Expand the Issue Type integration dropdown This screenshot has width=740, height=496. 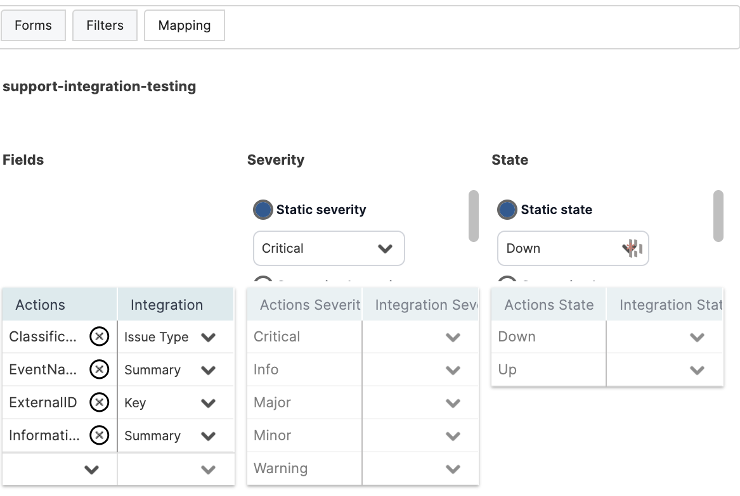pyautogui.click(x=208, y=337)
